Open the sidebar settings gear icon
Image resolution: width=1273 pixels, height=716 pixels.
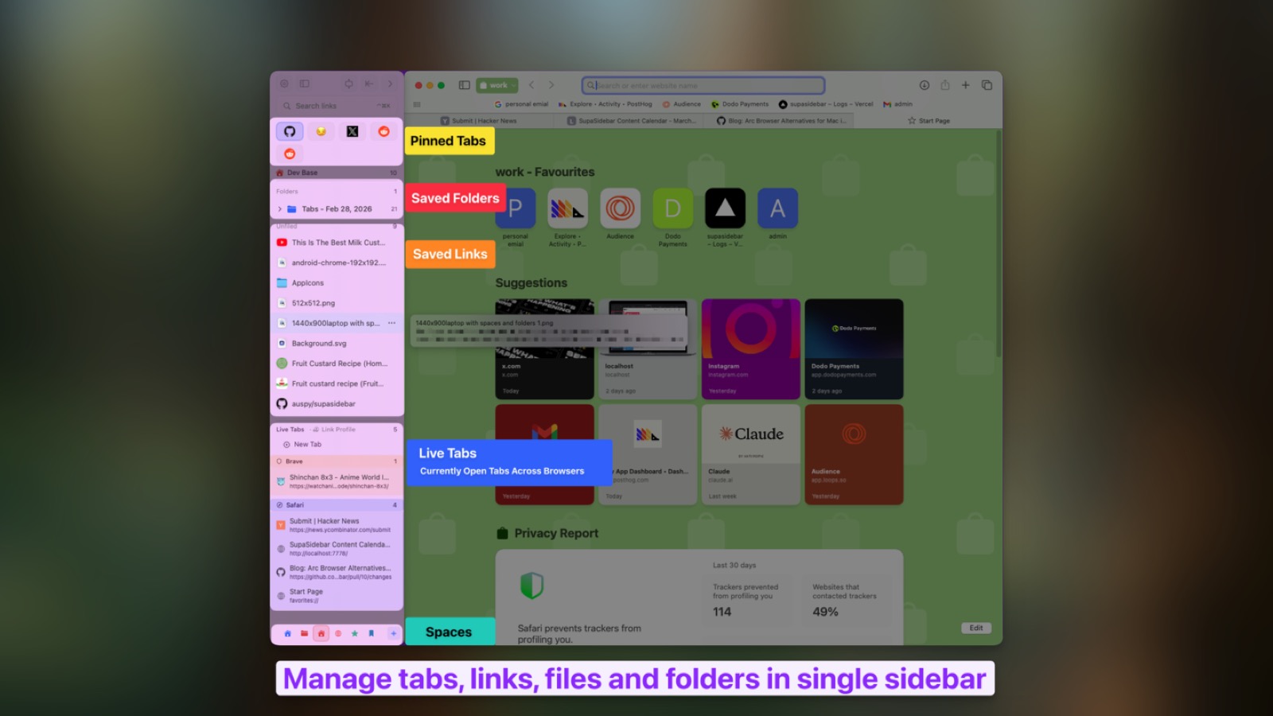pyautogui.click(x=284, y=84)
